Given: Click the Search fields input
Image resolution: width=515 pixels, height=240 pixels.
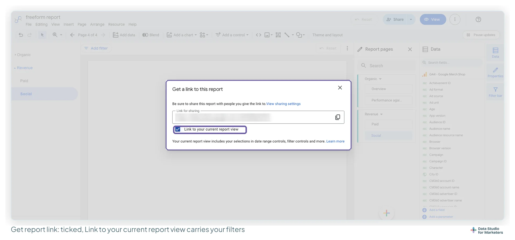Looking at the screenshot, I should pyautogui.click(x=452, y=62).
